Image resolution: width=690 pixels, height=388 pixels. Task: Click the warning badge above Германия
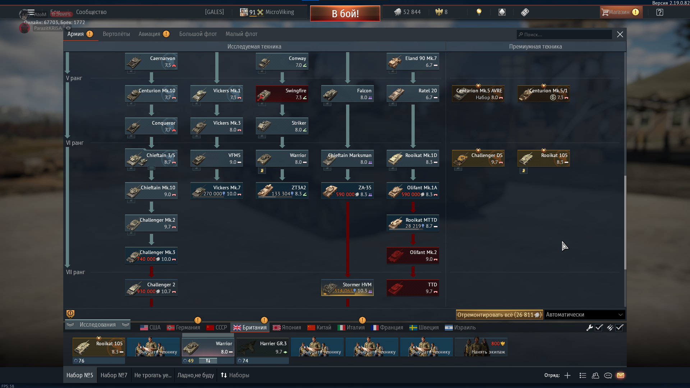(198, 320)
